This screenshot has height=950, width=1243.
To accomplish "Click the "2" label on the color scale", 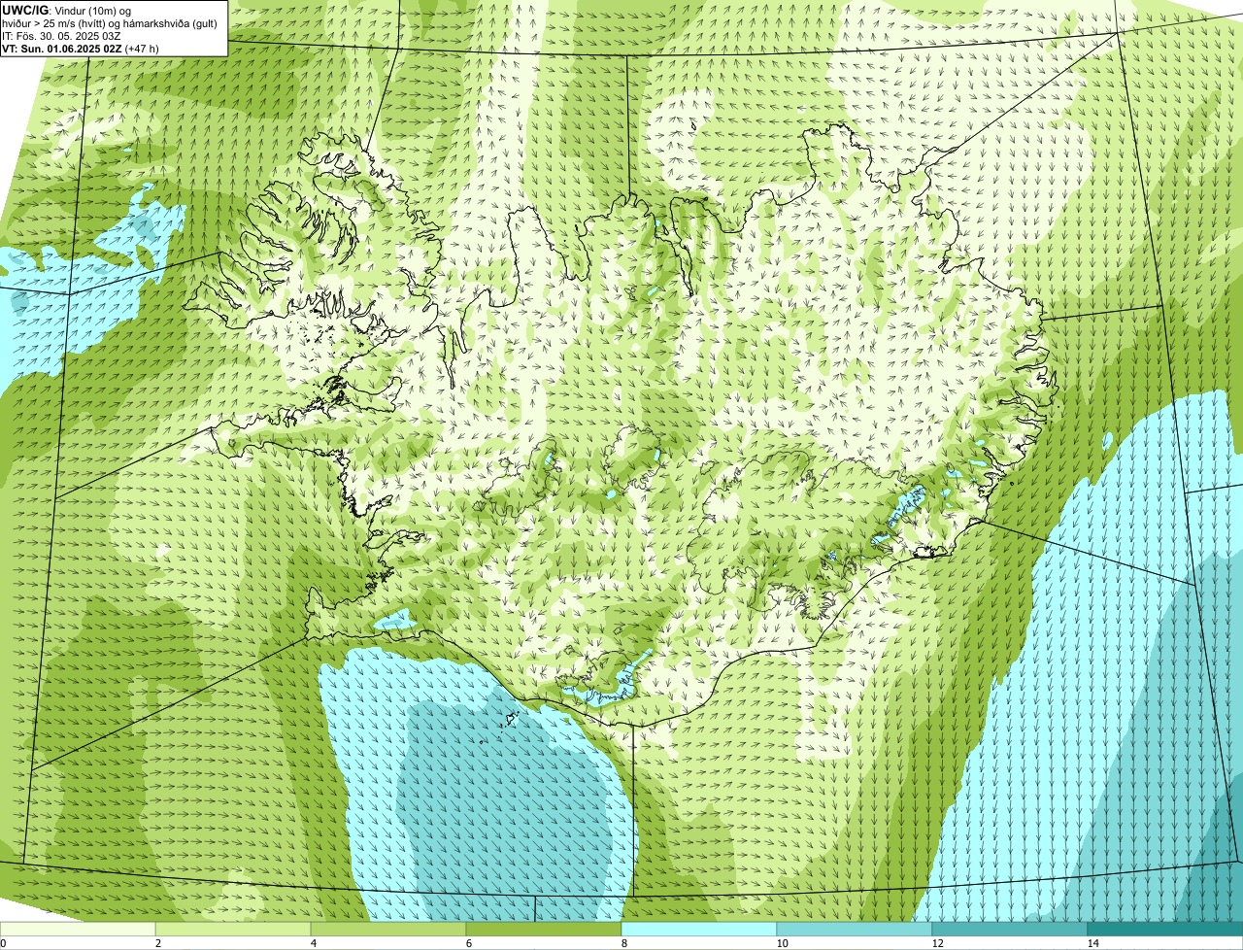I will tap(157, 943).
